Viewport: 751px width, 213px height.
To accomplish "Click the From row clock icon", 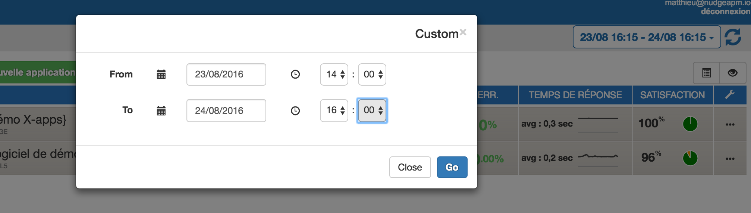I will point(295,74).
